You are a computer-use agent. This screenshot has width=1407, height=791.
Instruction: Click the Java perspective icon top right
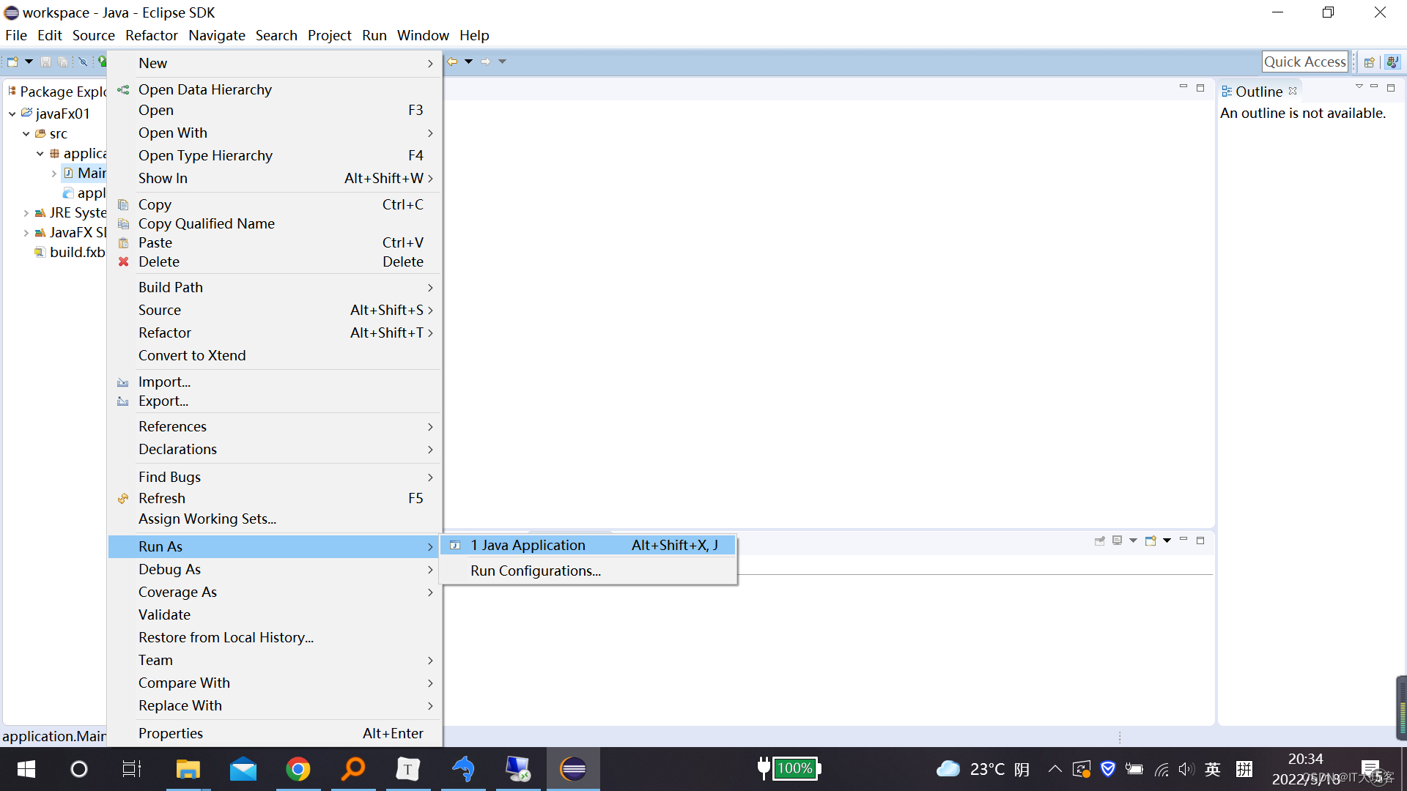pos(1392,62)
